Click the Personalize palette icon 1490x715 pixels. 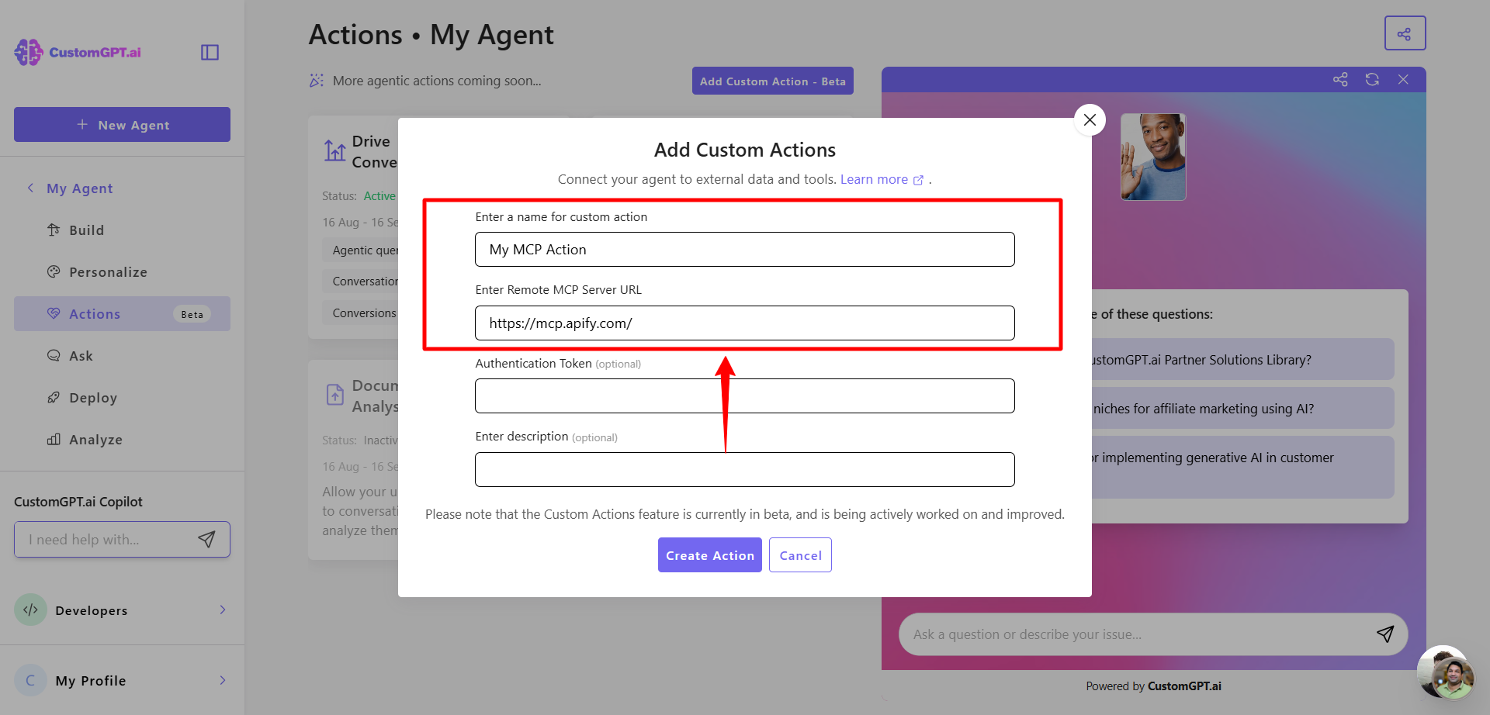54,271
